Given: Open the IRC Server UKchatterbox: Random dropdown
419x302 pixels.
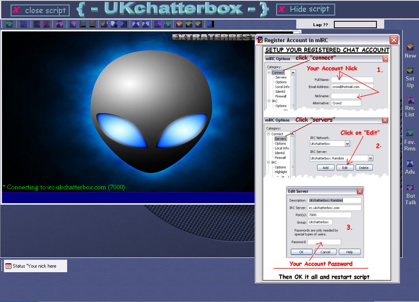Looking at the screenshot, I should (370, 158).
